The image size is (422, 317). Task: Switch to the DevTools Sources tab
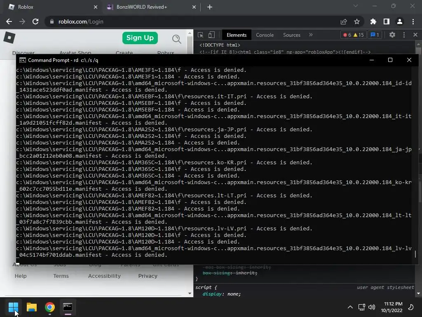click(292, 35)
